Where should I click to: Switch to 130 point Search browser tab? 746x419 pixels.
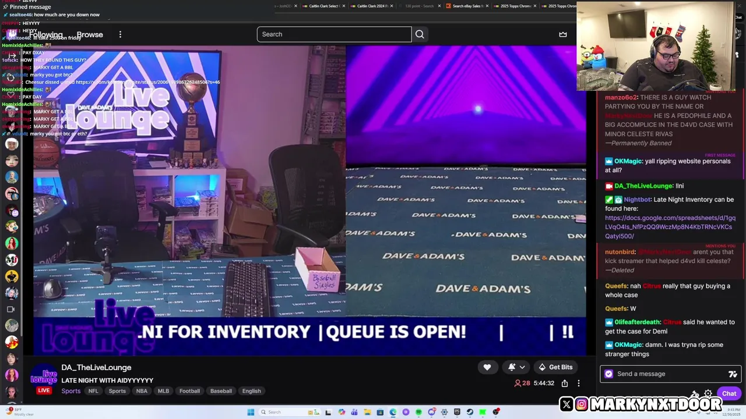coord(420,6)
